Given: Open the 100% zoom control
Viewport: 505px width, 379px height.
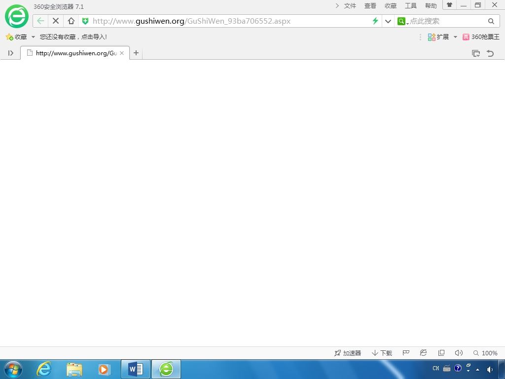Looking at the screenshot, I should click(x=485, y=353).
